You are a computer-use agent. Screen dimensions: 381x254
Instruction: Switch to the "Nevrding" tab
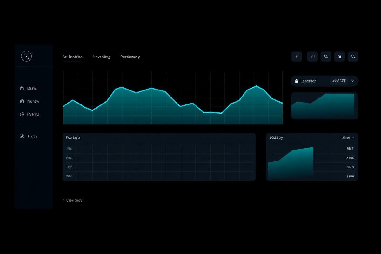(x=102, y=57)
